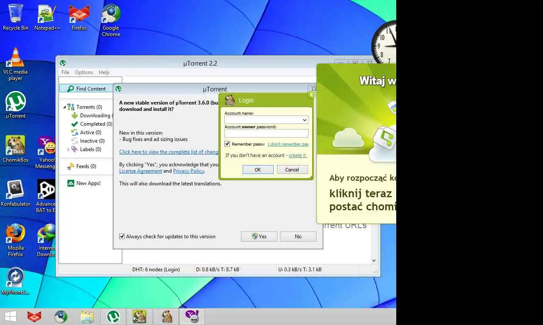543x325 pixels.
Task: Select the Completed category in µTorrent sidebar
Action: 91,124
